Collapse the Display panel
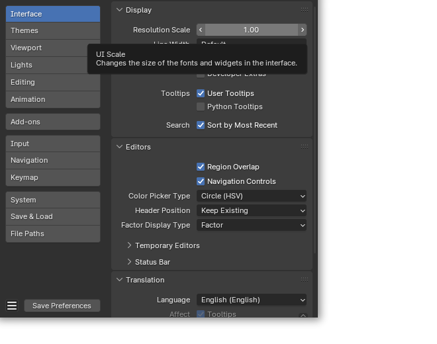 [x=120, y=10]
